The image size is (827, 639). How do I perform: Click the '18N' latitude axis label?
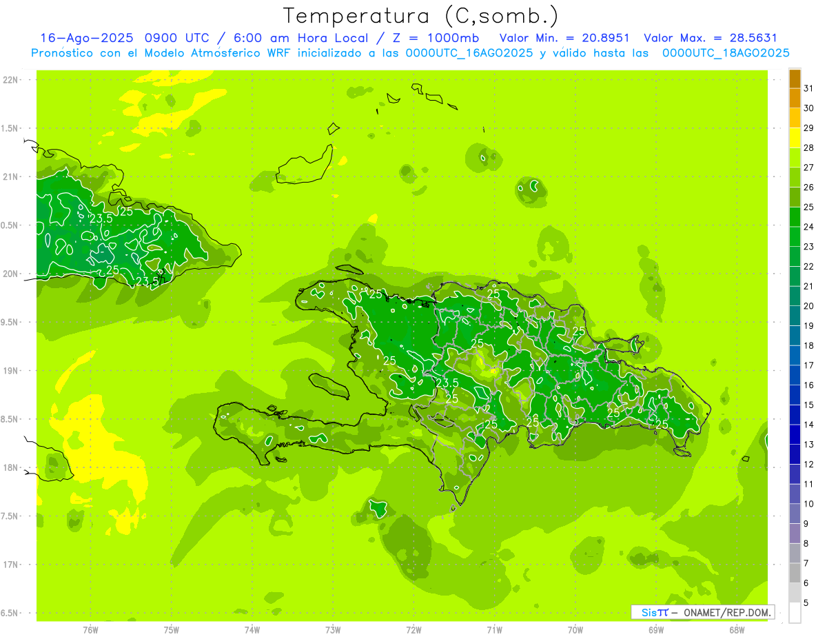click(x=11, y=468)
